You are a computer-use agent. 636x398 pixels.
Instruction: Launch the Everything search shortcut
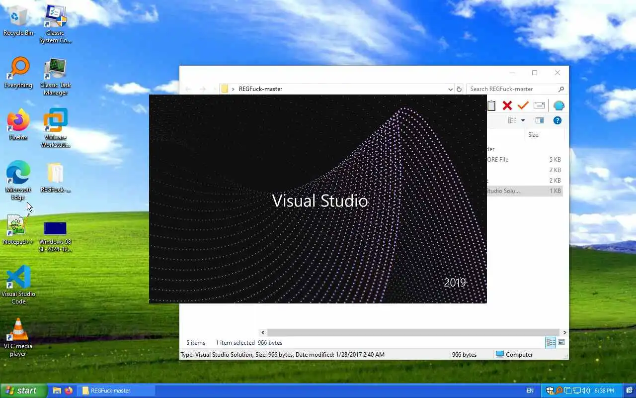coord(18,73)
